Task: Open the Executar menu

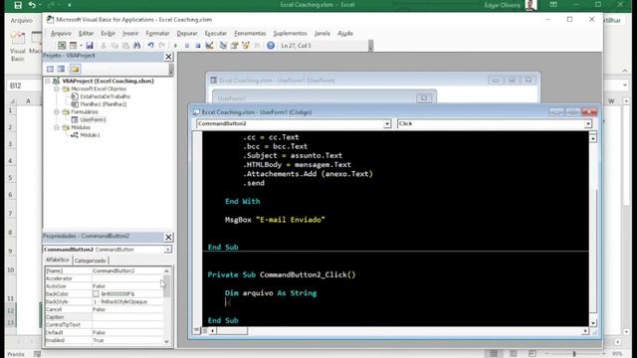Action: (x=216, y=33)
